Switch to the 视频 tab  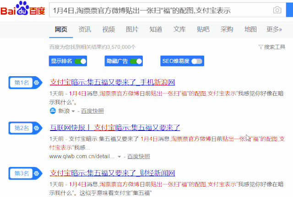point(109,29)
